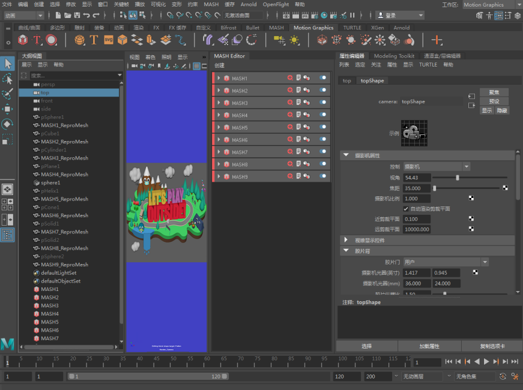The width and height of the screenshot is (523, 390).
Task: Select the MASH 3D Type tool in shelf
Action: coord(37,40)
